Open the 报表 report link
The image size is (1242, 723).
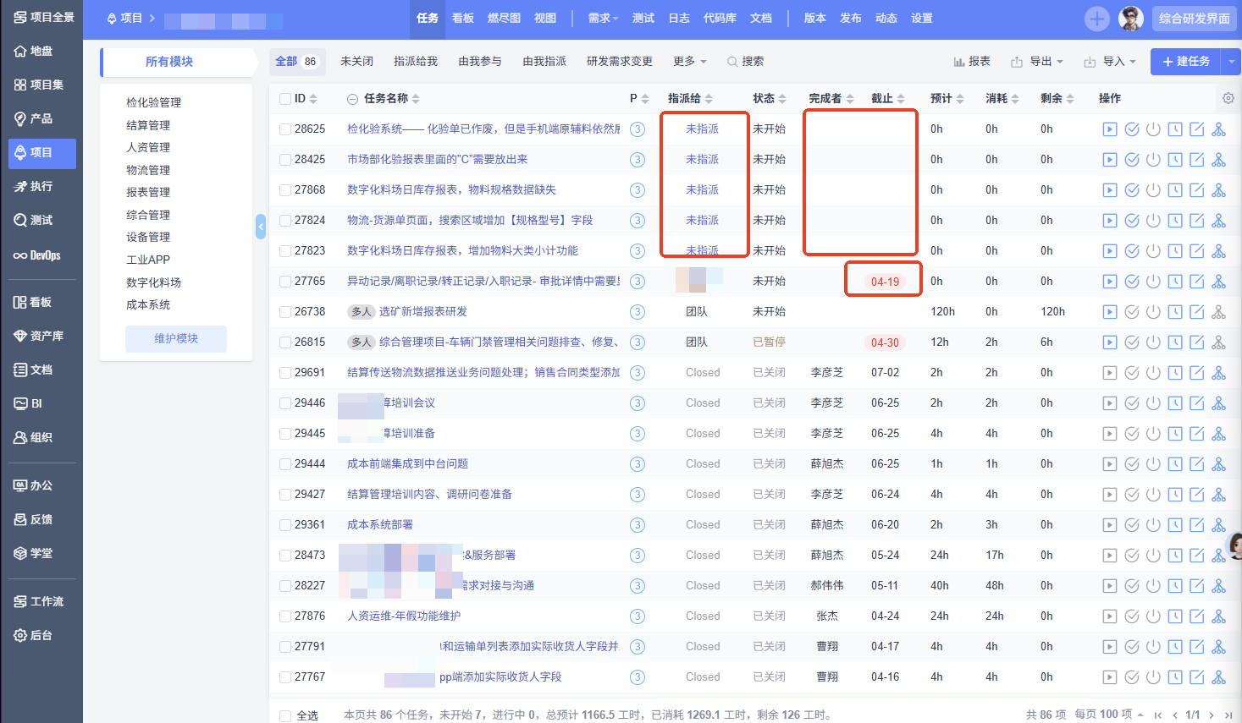click(972, 62)
